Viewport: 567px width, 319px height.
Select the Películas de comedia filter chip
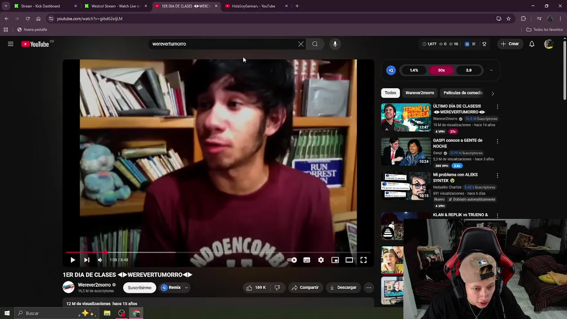[463, 93]
